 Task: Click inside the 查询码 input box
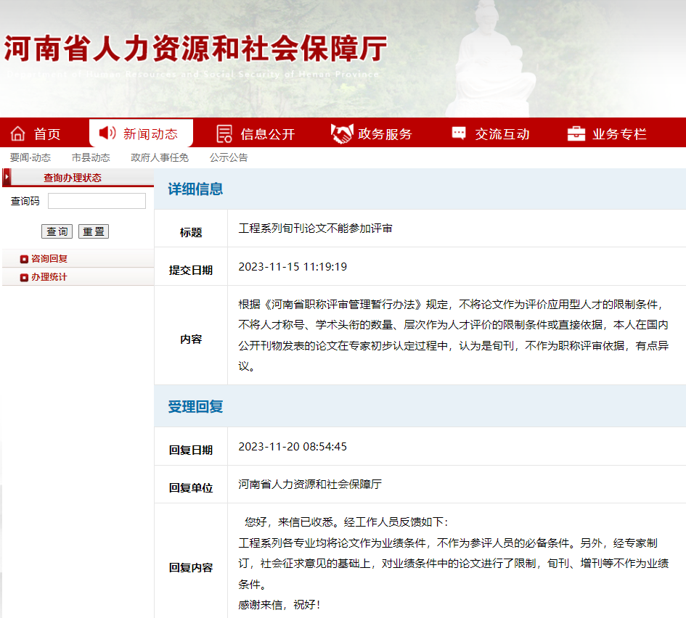(x=96, y=201)
